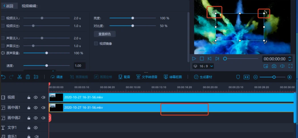Toggle the lock on the 文字1 track
Screen dimensions: 298x138
[x=29, y=127]
